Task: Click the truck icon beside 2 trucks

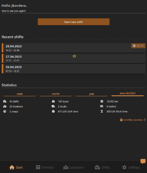Action: click(x=53, y=107)
